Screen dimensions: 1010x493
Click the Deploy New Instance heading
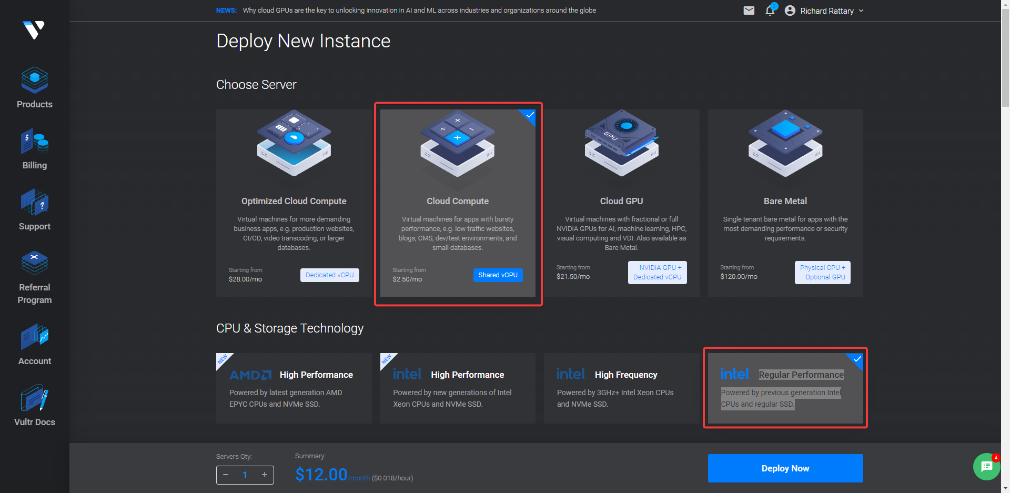point(304,41)
